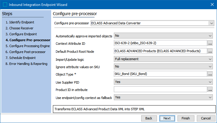Open browse dialog for Context Attribute ID
The width and height of the screenshot is (217, 123).
(210, 43)
